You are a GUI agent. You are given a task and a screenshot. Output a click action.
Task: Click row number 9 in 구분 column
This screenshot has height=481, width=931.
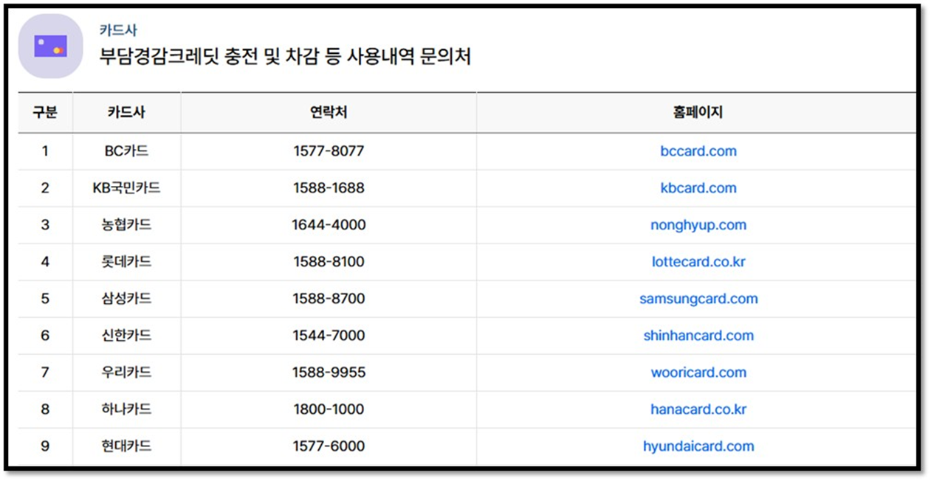pos(45,446)
